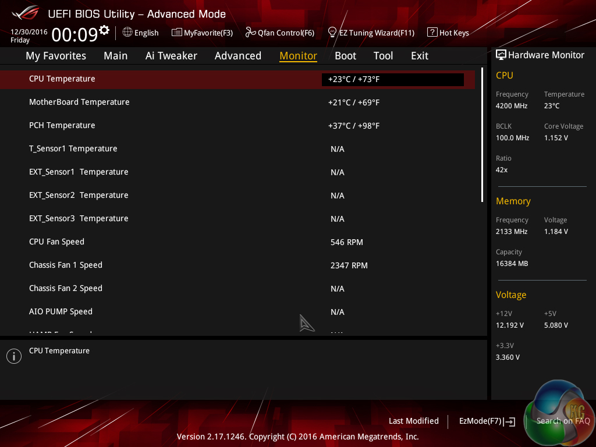The image size is (596, 447).
Task: Select MotherBoard Temperature row
Action: [237, 102]
